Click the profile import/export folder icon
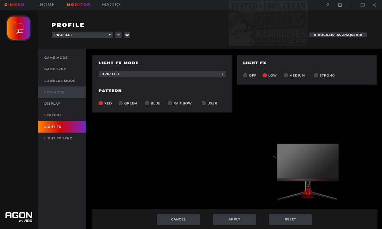The image size is (382, 229). click(x=127, y=35)
